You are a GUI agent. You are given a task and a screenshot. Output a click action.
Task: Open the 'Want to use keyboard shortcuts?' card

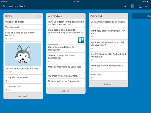pyautogui.click(x=108, y=45)
